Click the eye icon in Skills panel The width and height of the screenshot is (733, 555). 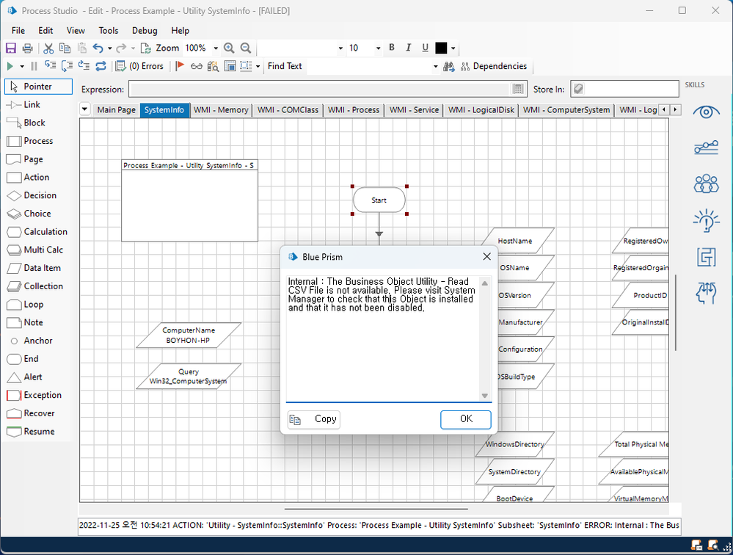(x=706, y=112)
